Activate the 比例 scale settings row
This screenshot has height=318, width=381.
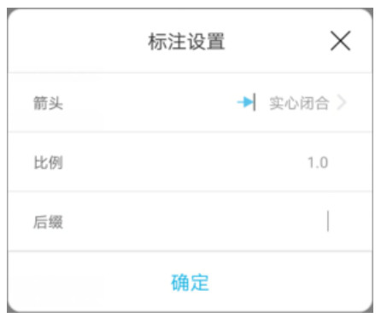[190, 162]
